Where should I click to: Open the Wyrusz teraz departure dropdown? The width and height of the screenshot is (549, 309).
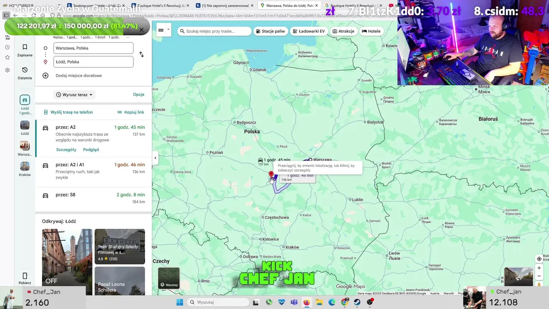pyautogui.click(x=75, y=95)
